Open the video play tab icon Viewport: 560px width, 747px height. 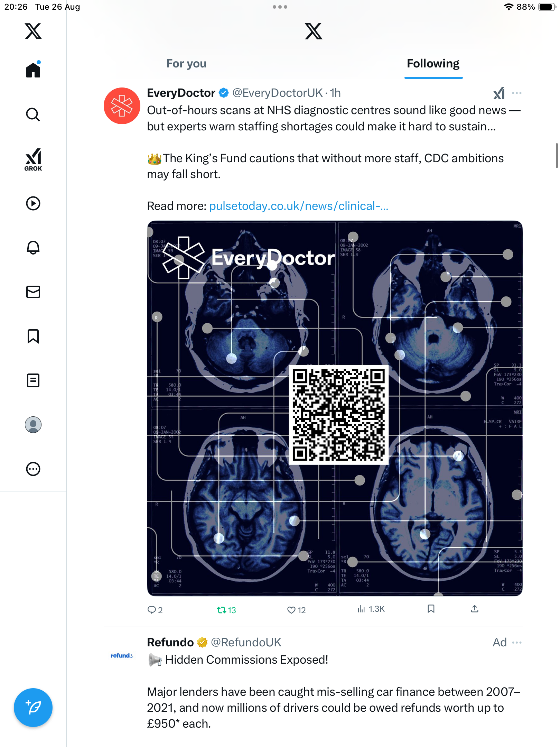coord(33,203)
